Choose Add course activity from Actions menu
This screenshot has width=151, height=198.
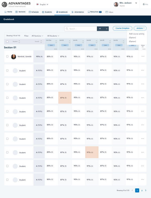pyautogui.click(x=137, y=34)
